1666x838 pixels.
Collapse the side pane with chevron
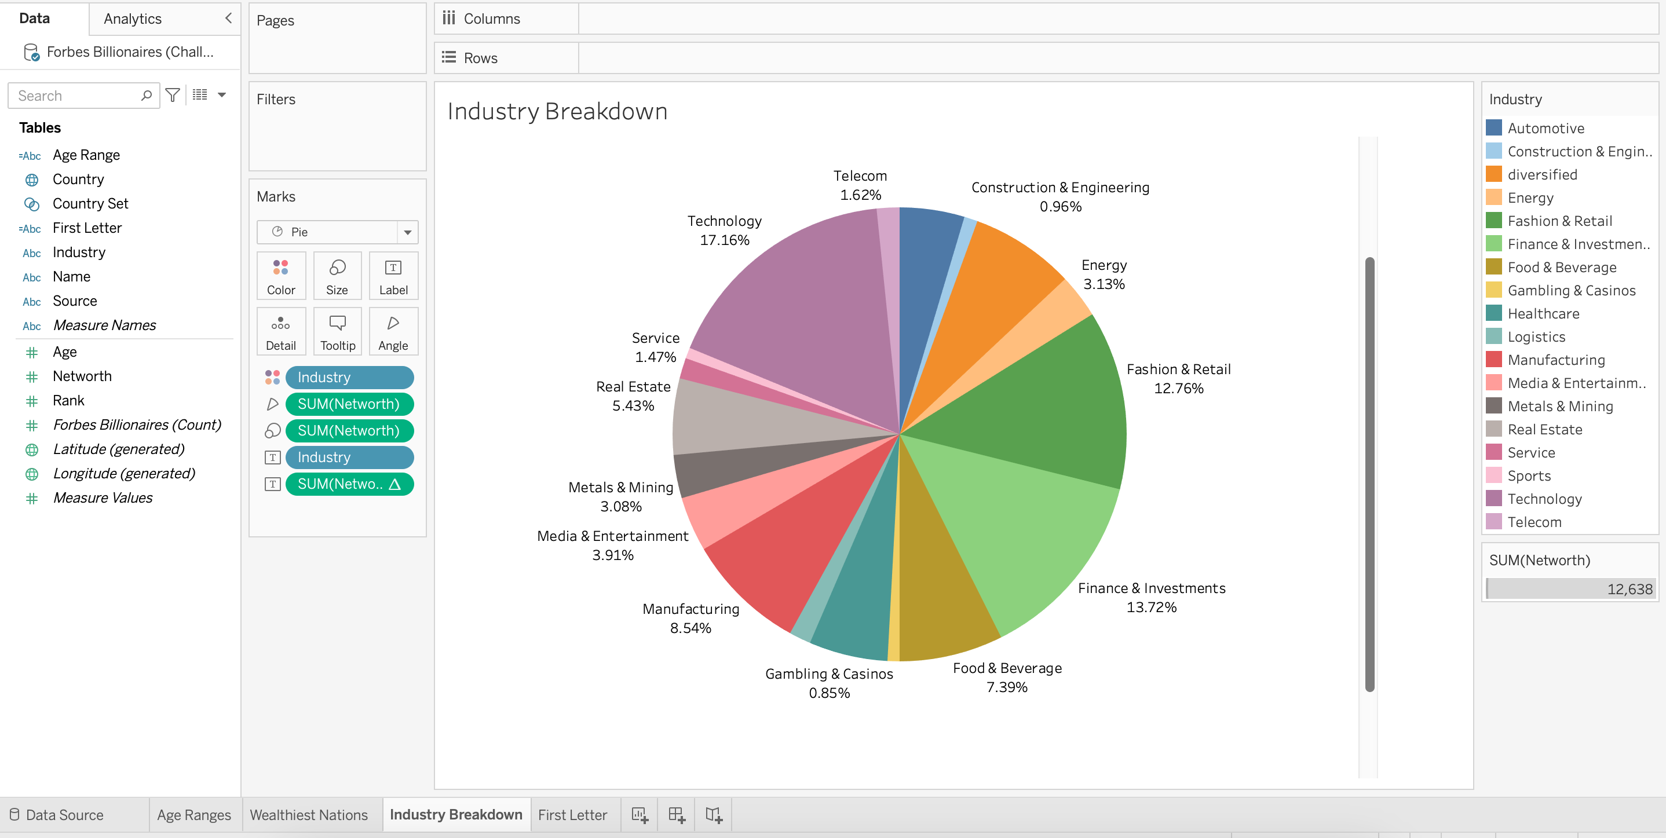coord(228,19)
